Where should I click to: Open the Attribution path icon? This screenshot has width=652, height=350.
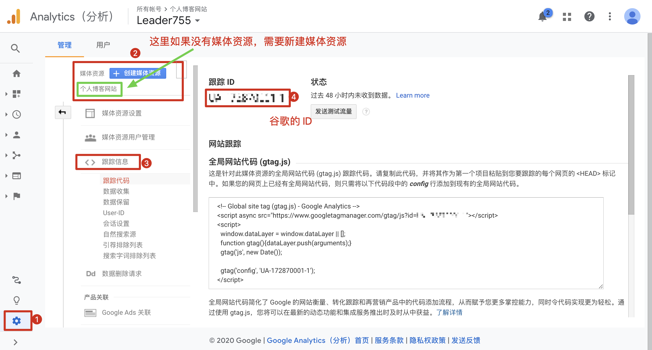(x=17, y=280)
